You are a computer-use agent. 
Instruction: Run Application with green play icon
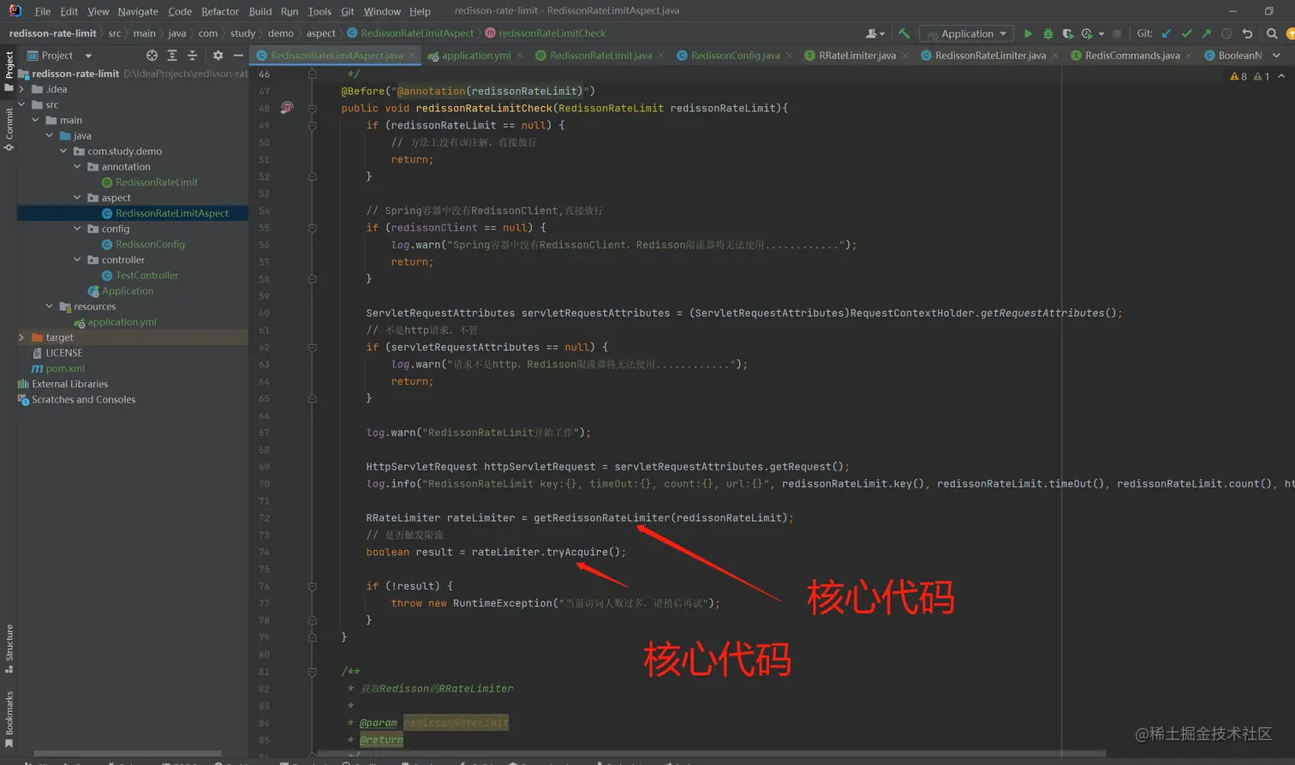(x=1028, y=33)
